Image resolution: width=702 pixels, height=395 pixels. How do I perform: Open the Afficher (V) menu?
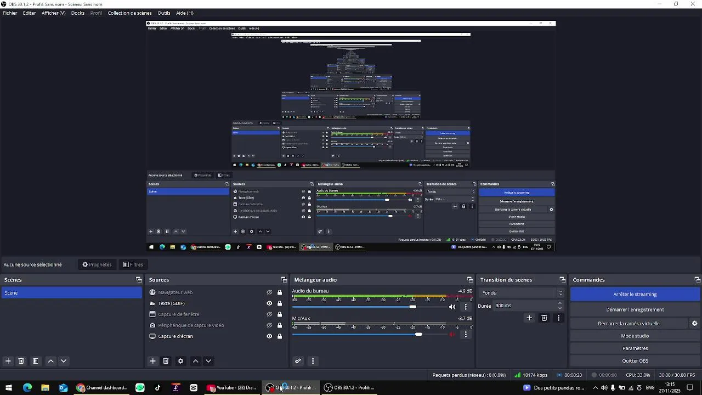(53, 13)
